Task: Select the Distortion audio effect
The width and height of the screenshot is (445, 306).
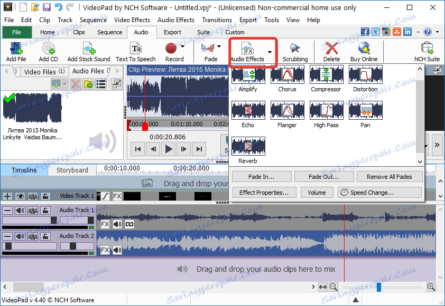Action: click(365, 78)
